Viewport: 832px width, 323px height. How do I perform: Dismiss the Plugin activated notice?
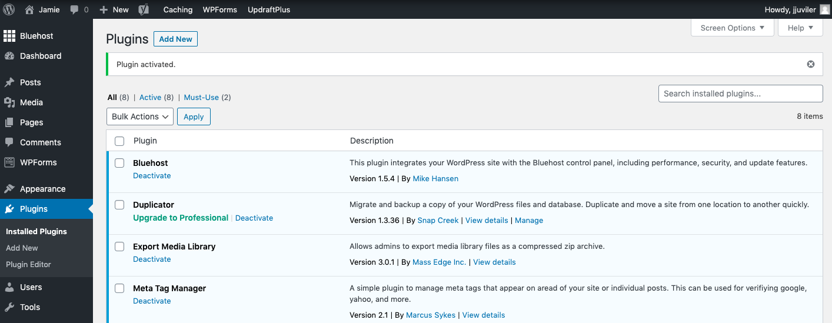coord(810,64)
